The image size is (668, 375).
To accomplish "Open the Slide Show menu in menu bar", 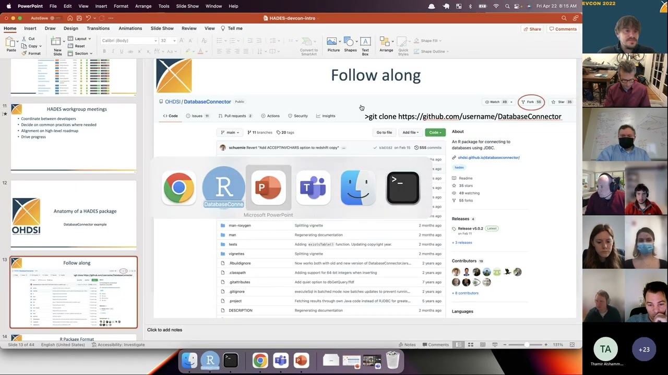I will pos(187,6).
